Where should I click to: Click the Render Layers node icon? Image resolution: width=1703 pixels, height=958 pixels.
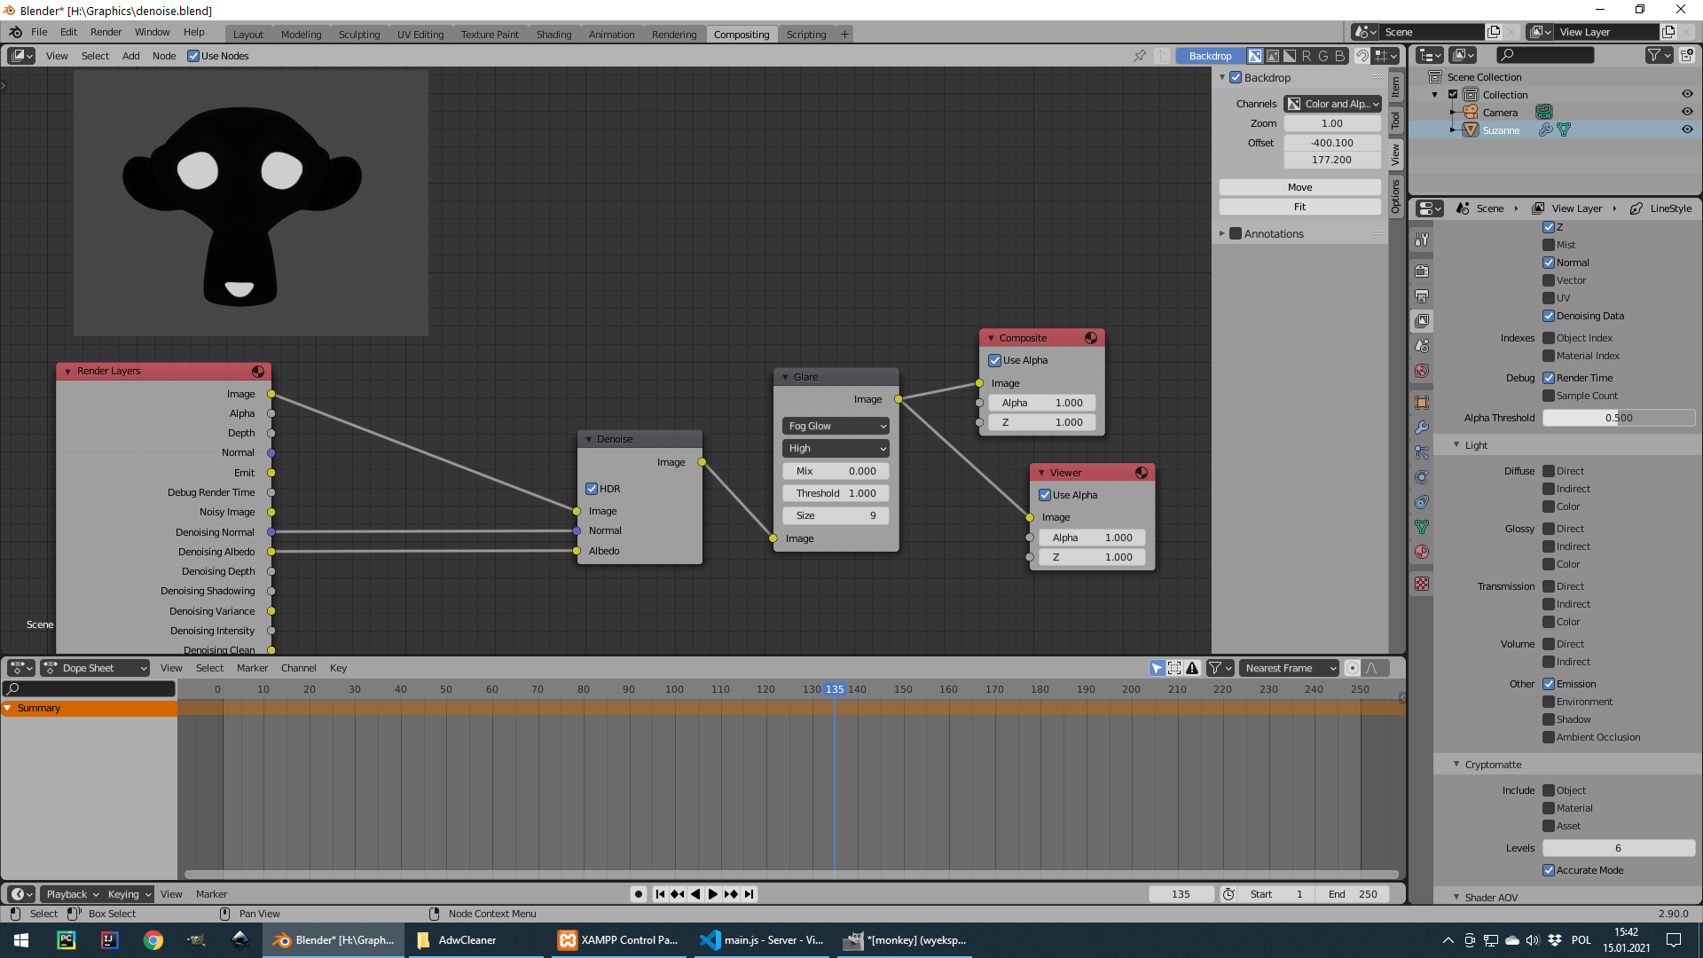[257, 371]
